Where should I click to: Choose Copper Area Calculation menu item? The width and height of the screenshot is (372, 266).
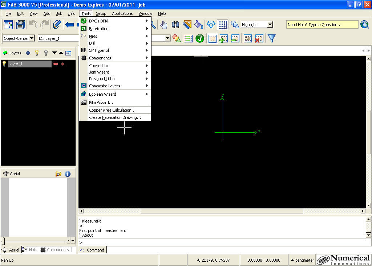(112, 110)
